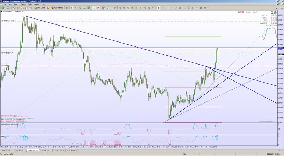The height and width of the screenshot is (156, 284).
Task: Open the Periods clock icon
Action: 108,8
